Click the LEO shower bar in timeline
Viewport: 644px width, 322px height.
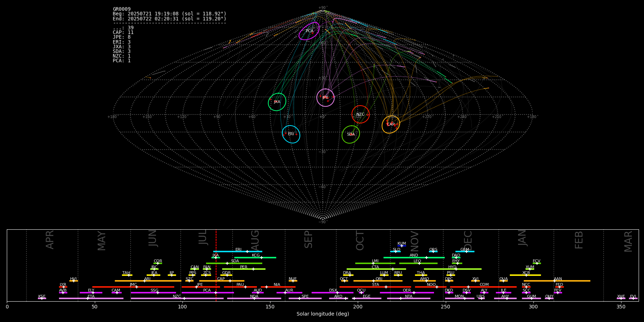(418, 263)
